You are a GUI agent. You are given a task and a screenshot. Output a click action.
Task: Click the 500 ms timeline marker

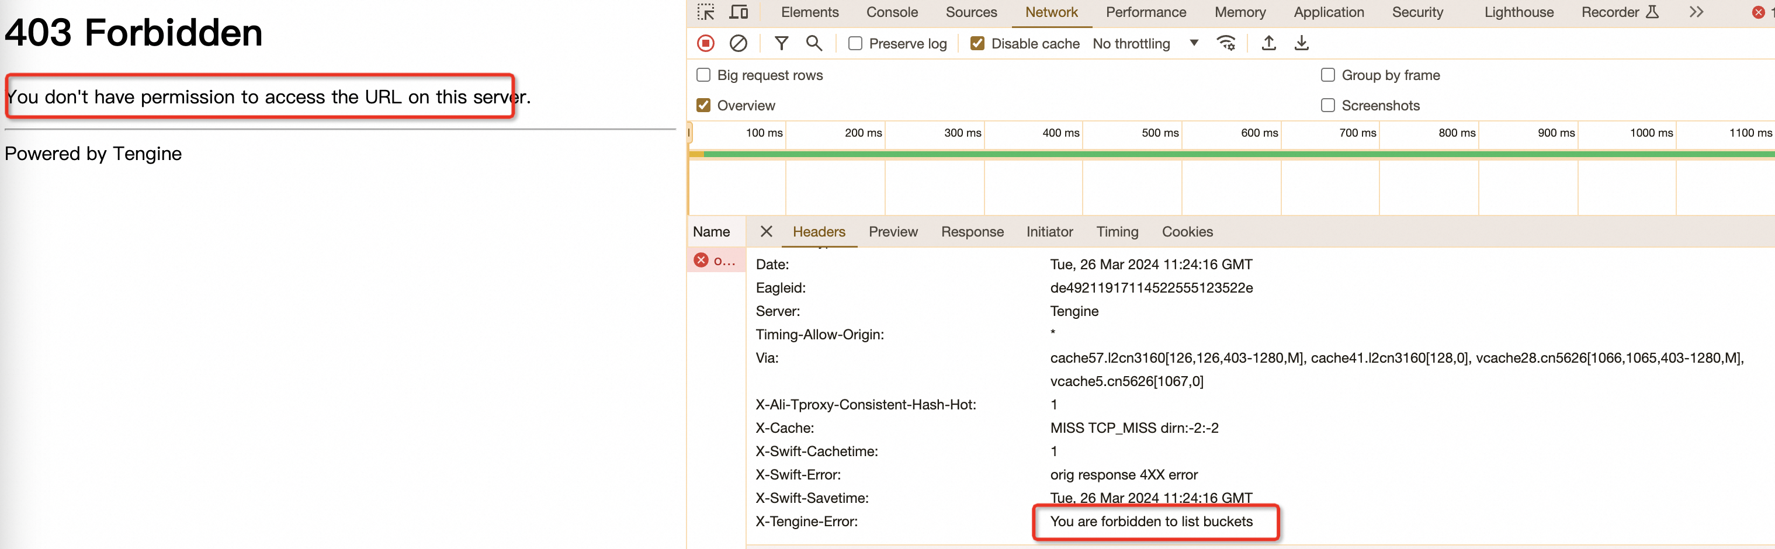(x=1160, y=133)
